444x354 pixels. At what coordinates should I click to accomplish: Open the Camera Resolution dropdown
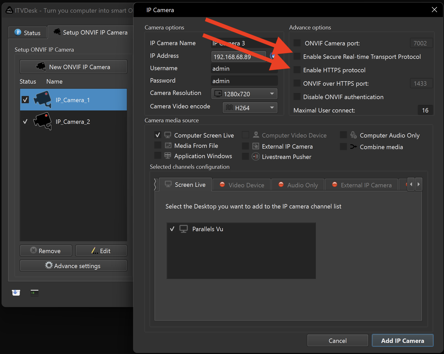pyautogui.click(x=272, y=94)
